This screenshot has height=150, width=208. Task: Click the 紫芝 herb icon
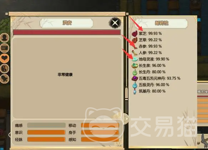[x=135, y=33]
